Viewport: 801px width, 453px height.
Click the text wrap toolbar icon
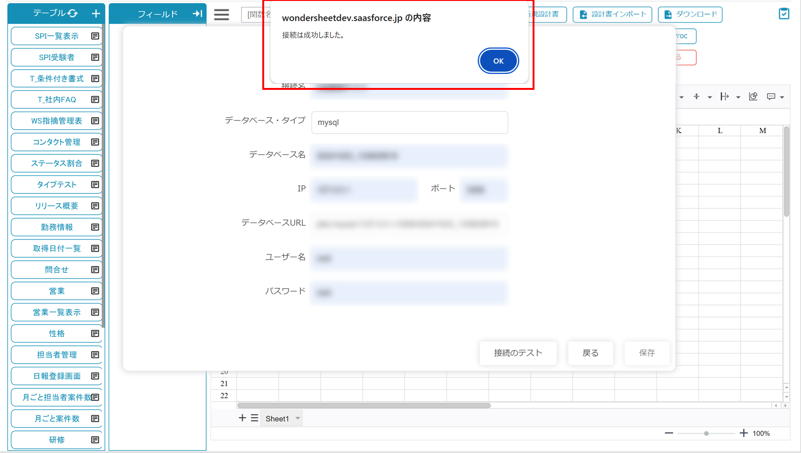point(724,97)
